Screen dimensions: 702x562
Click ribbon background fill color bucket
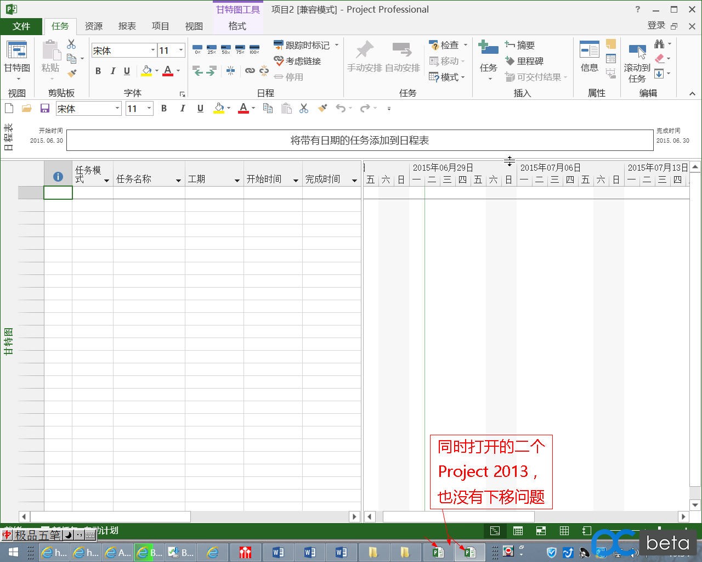point(146,71)
